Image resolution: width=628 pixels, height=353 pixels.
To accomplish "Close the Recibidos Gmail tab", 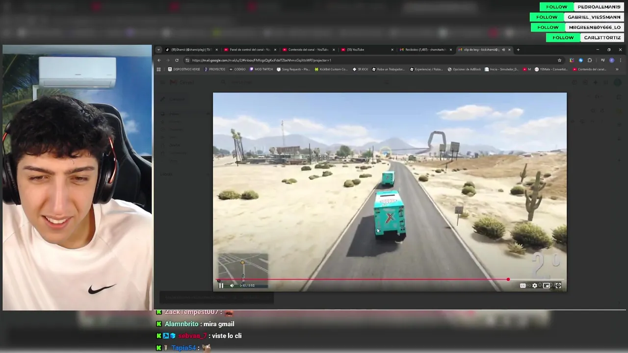I will [450, 50].
